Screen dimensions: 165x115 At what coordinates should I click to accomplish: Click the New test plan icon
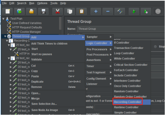7,11
